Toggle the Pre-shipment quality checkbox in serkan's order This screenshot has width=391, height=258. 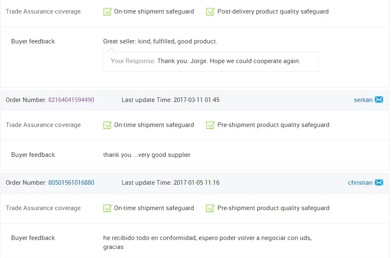[x=210, y=125]
